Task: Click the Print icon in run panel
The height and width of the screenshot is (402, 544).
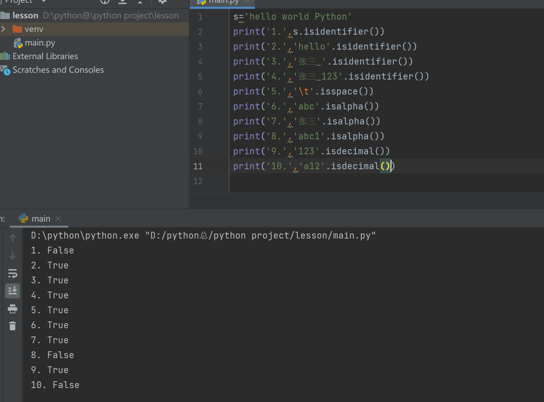Action: click(13, 309)
